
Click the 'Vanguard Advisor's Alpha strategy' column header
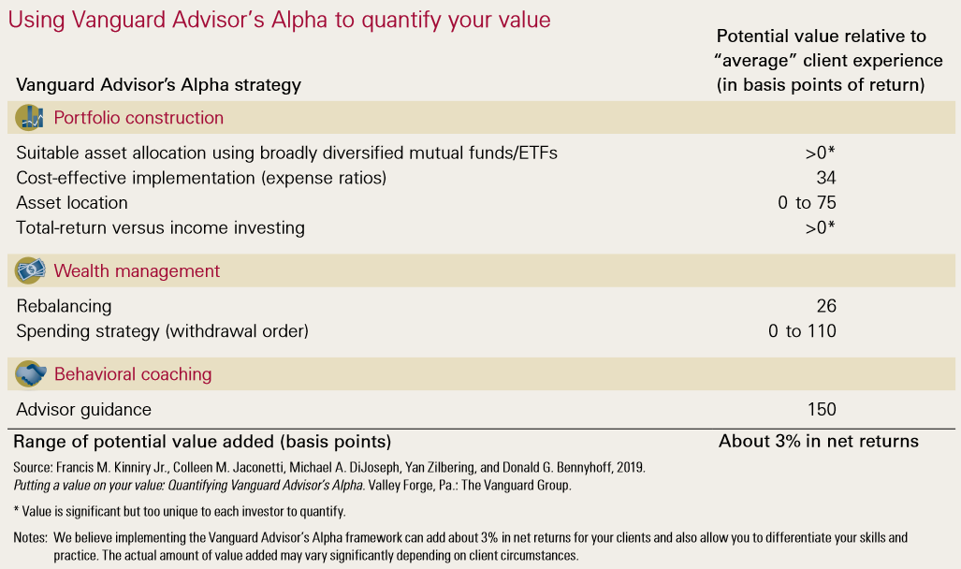point(158,85)
